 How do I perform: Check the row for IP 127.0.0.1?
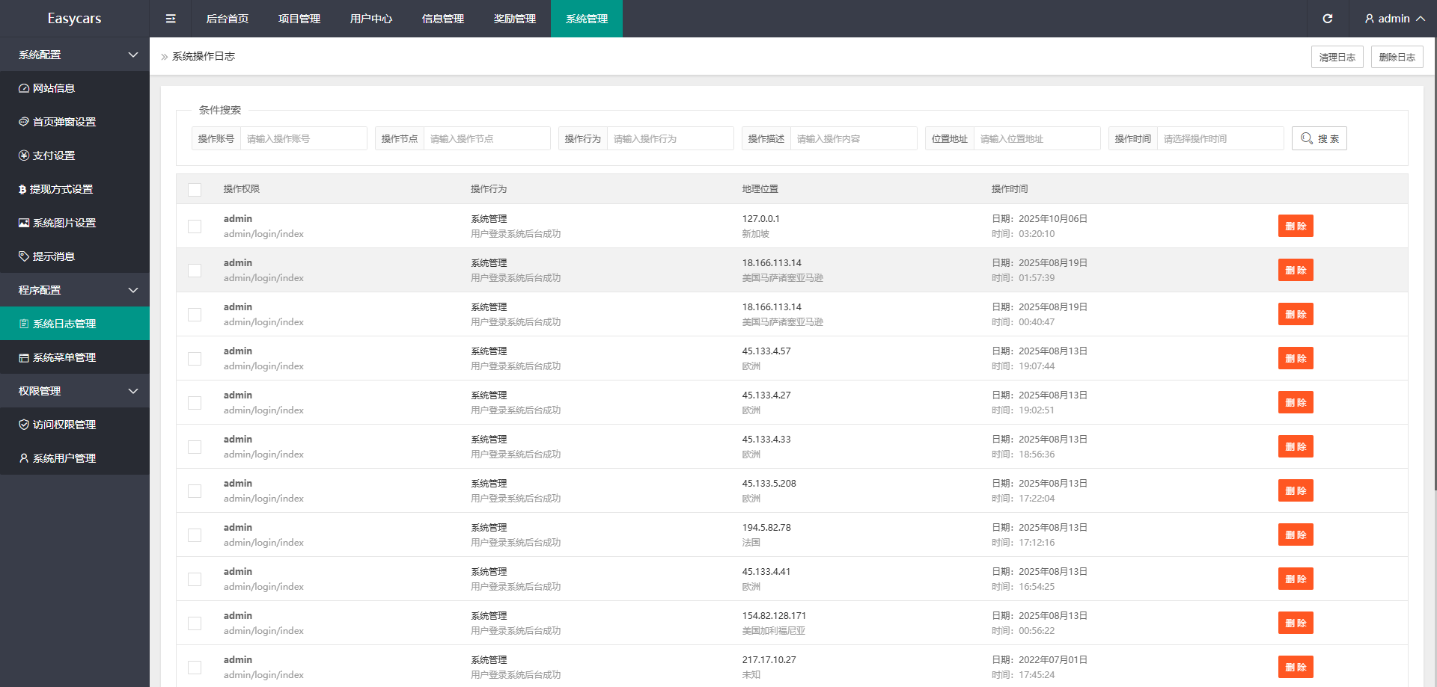[x=195, y=227]
